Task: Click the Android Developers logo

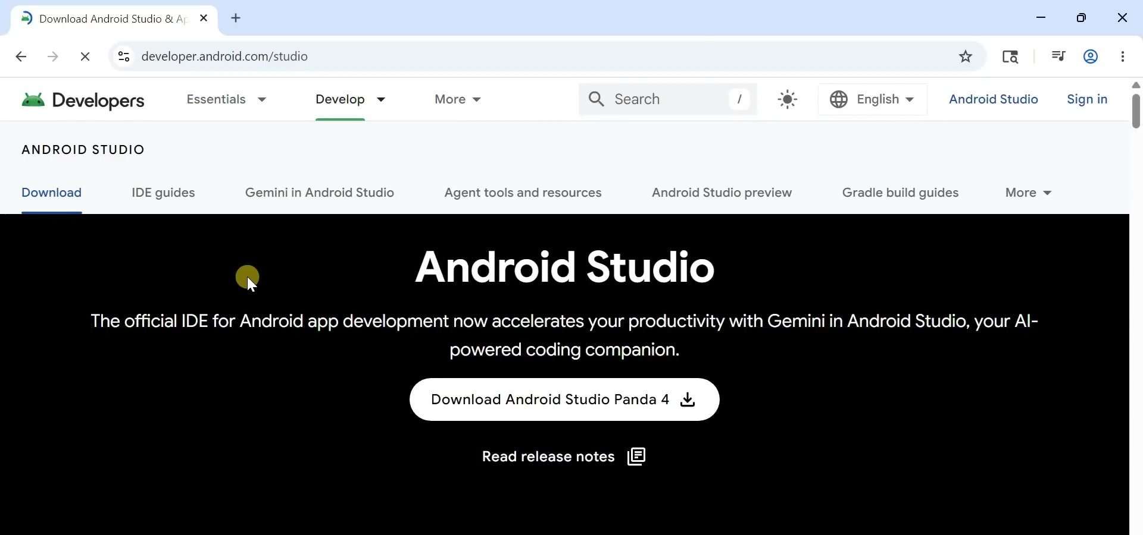Action: coord(83,100)
